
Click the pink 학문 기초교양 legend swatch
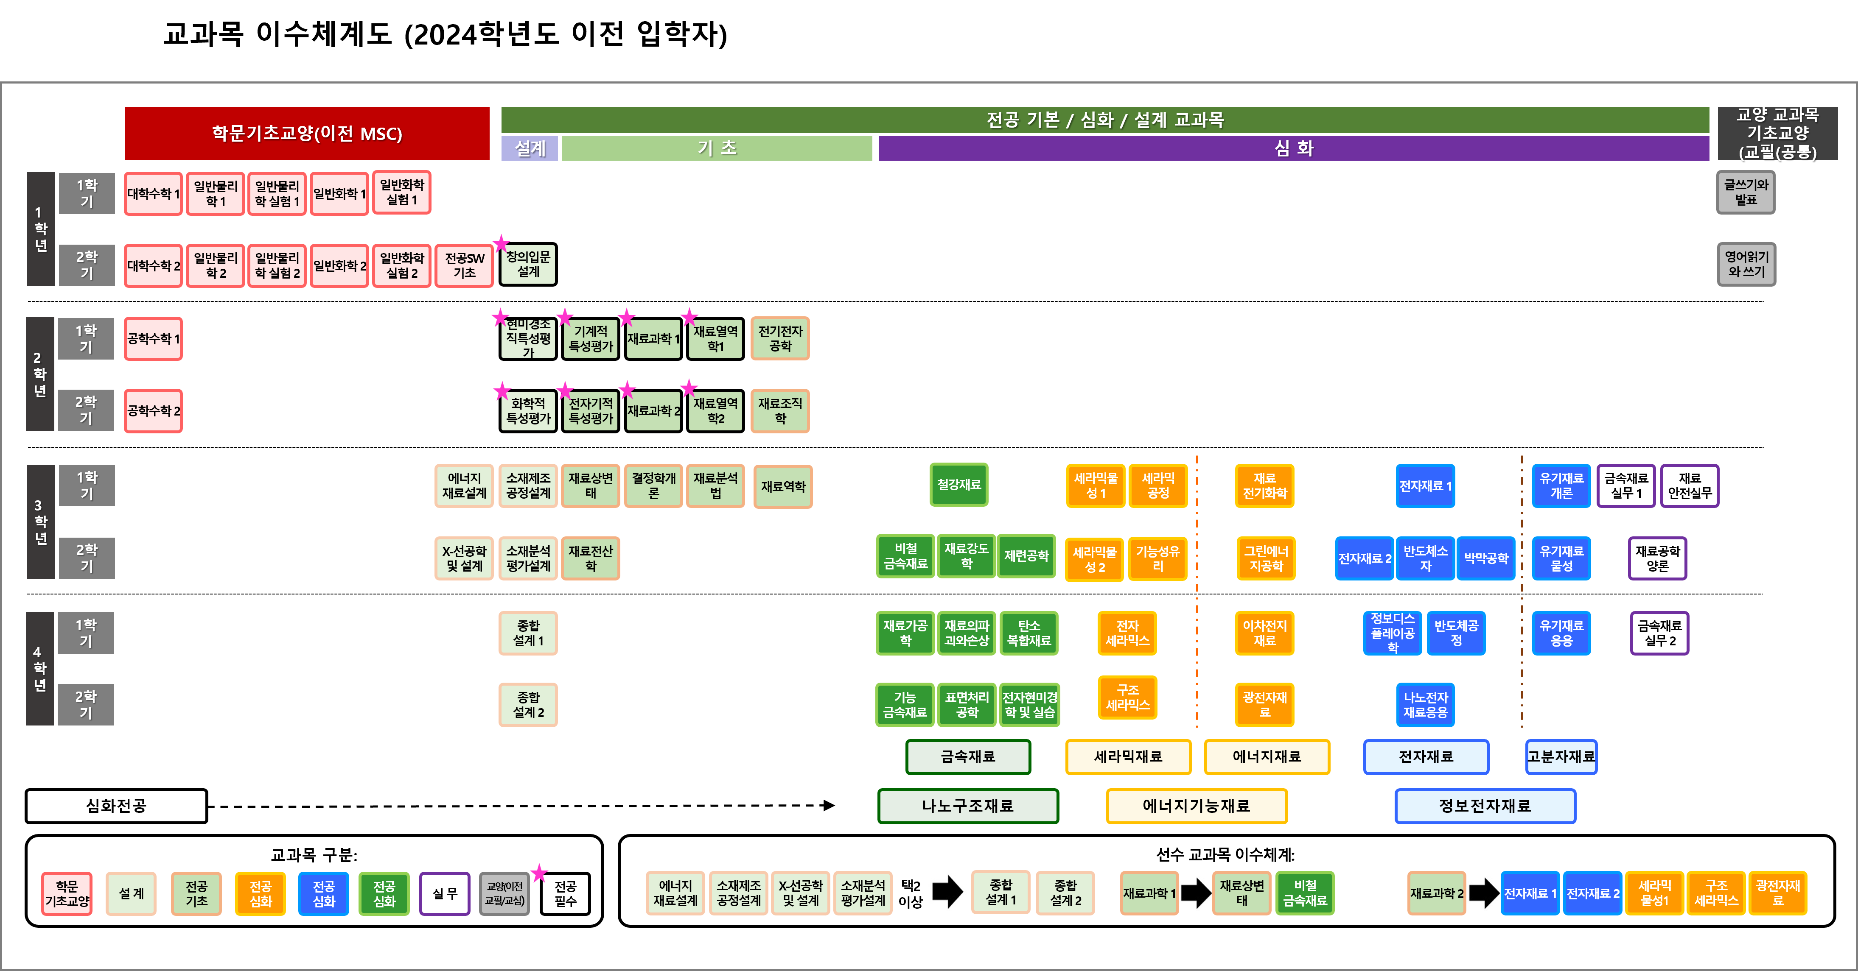tap(67, 894)
